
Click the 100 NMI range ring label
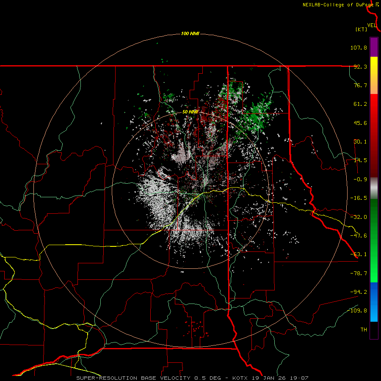point(190,33)
